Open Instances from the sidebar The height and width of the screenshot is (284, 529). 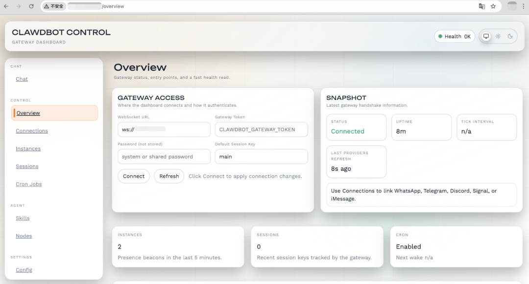pos(28,149)
